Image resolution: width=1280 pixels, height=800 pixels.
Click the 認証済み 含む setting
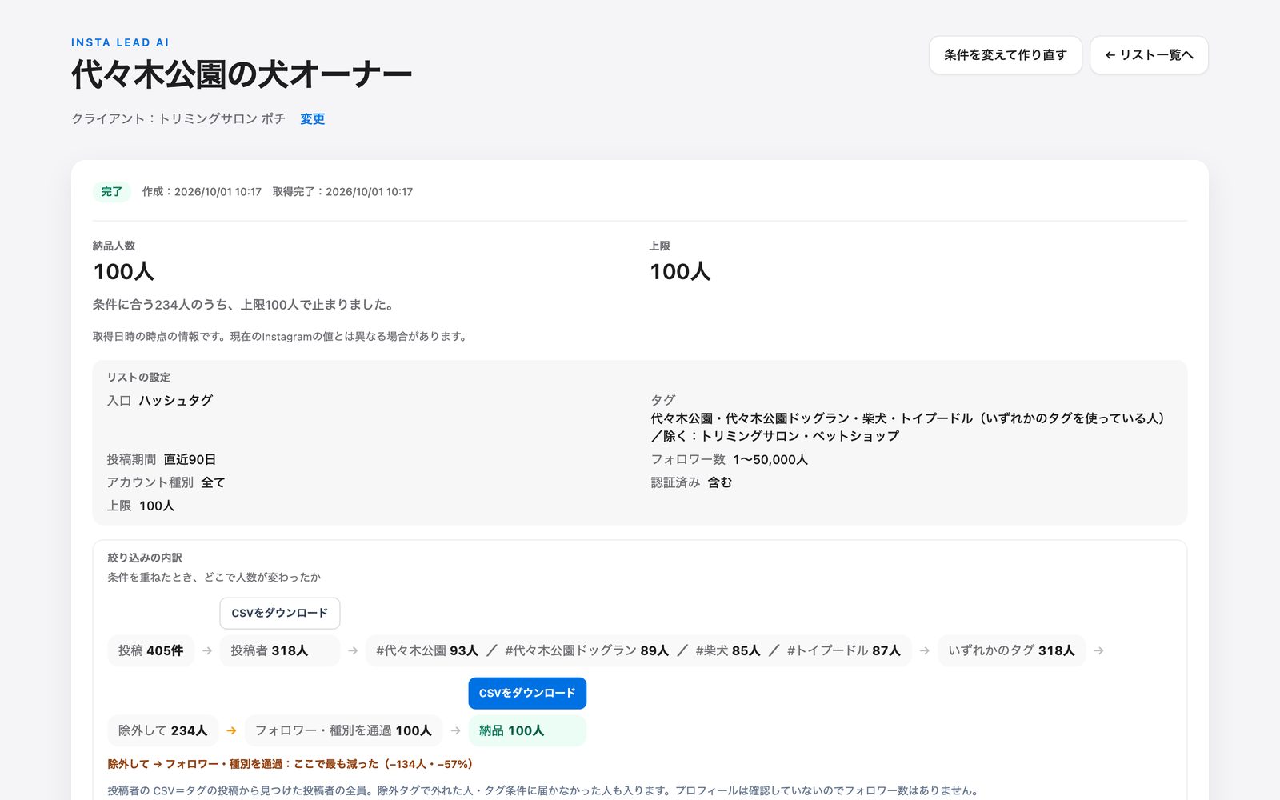tap(691, 482)
